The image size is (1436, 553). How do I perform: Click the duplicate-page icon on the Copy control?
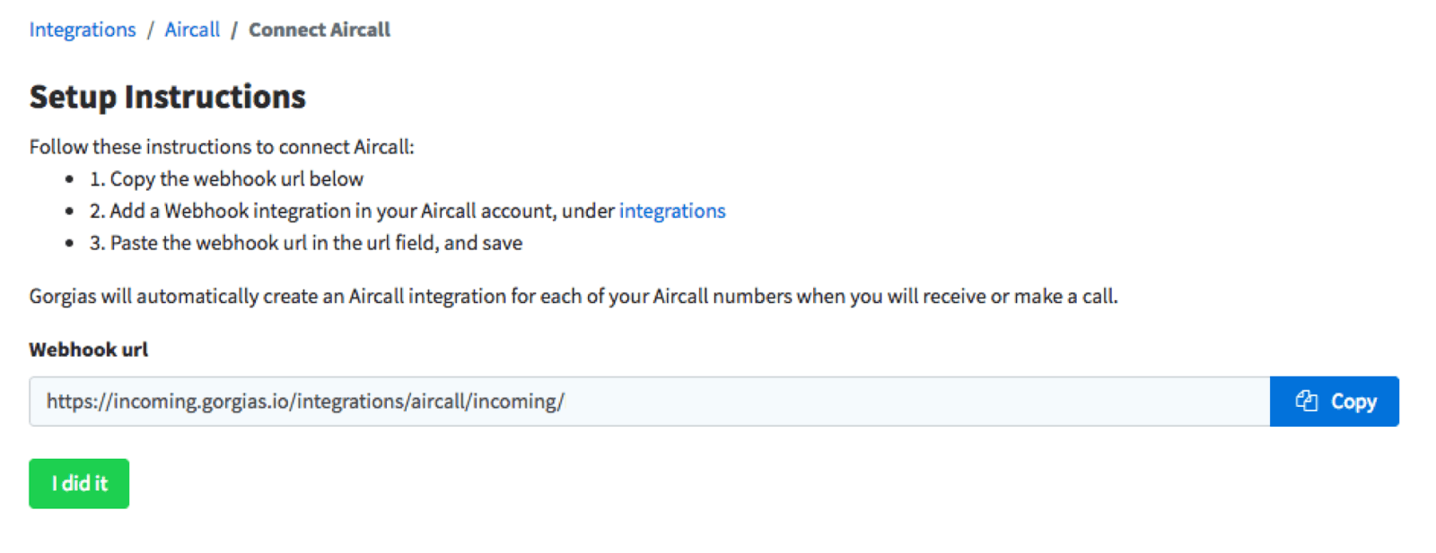(x=1309, y=401)
